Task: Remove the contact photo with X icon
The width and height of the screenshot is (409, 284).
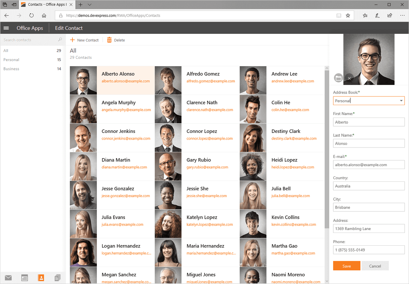Action: click(x=349, y=78)
